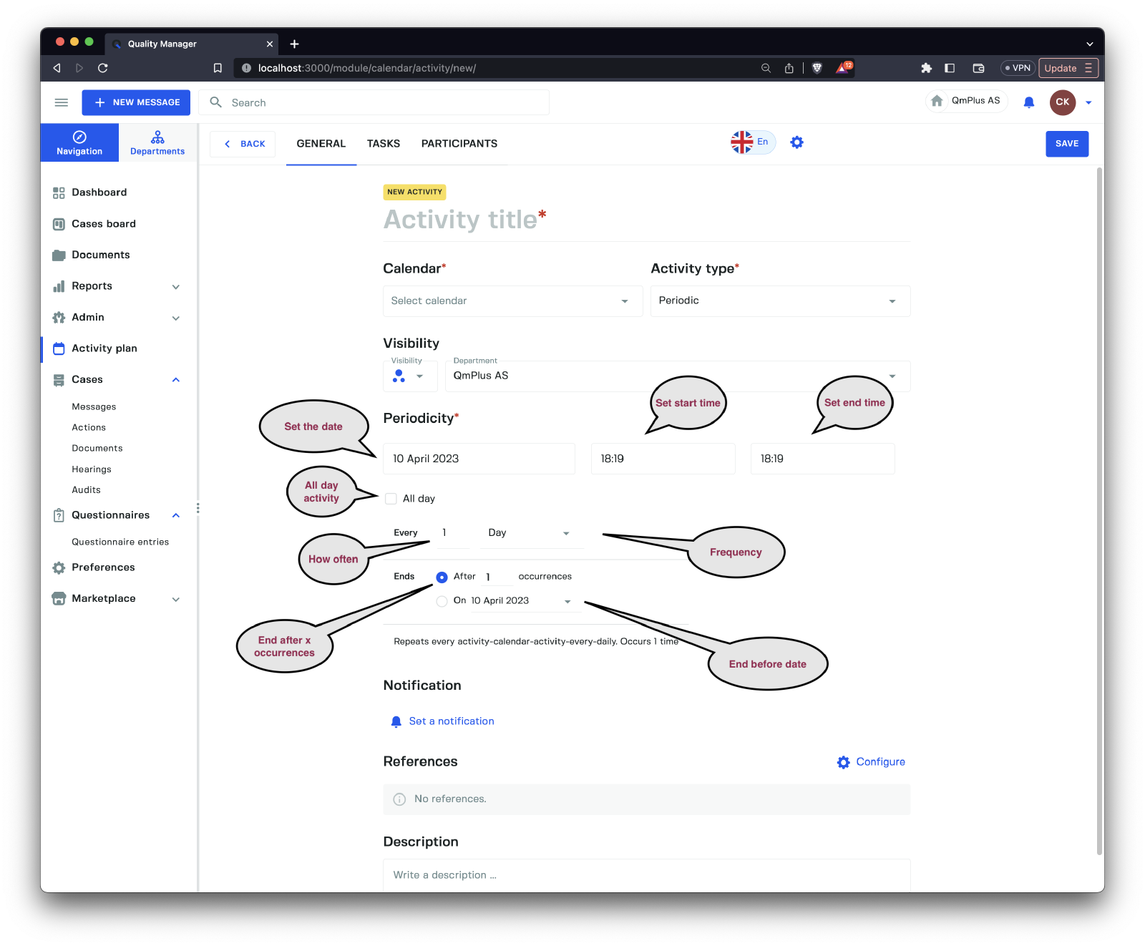Image resolution: width=1145 pixels, height=946 pixels.
Task: Open the settings gear next to language
Action: [796, 142]
